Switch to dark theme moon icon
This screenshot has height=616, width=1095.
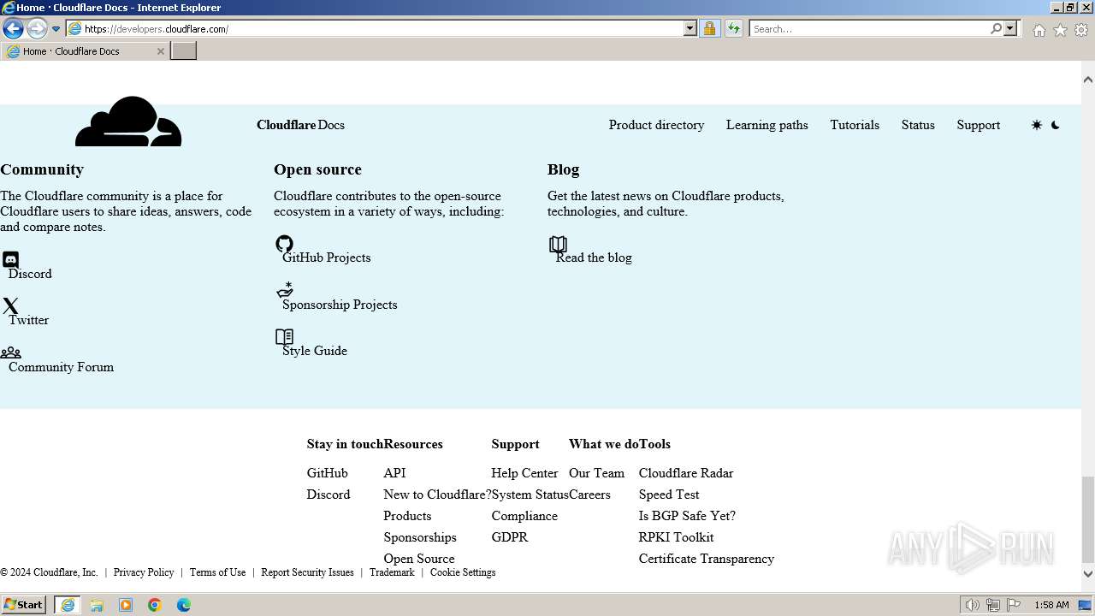pyautogui.click(x=1055, y=125)
